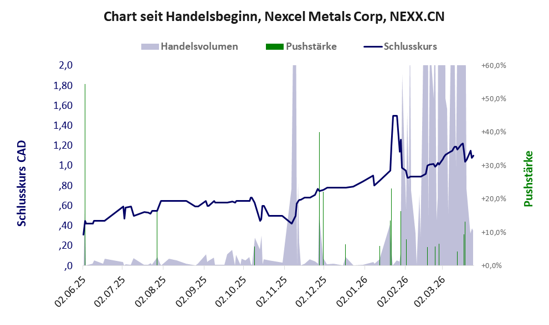Click the 2,0 price axis value
Screen dimensions: 549x325
[x=66, y=65]
